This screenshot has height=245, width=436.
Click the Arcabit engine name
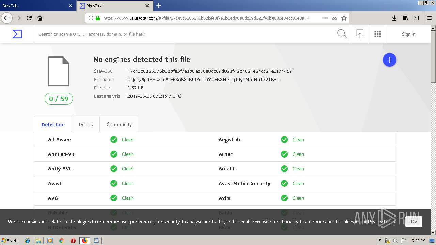tap(227, 169)
